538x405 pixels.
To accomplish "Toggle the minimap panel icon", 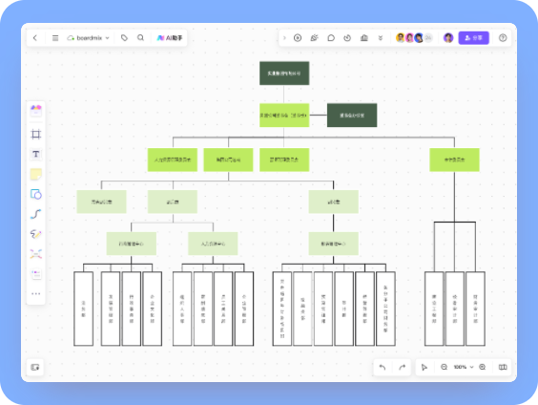I will [x=35, y=367].
